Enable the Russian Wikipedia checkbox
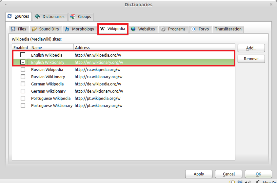Viewport: 277px width, 183px height. pyautogui.click(x=23, y=69)
